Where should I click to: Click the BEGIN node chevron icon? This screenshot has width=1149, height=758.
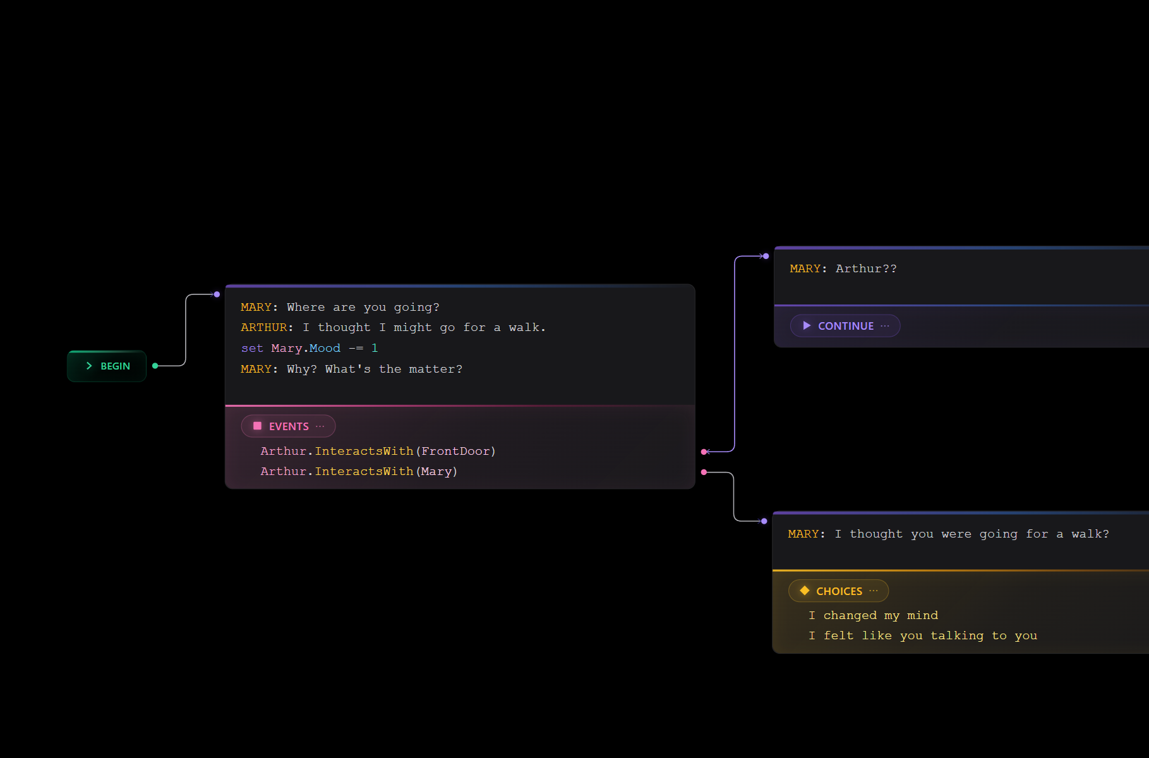[89, 366]
